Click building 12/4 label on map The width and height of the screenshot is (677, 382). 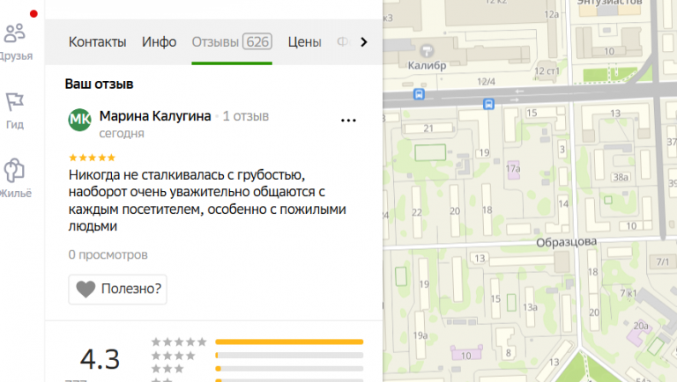(x=487, y=82)
